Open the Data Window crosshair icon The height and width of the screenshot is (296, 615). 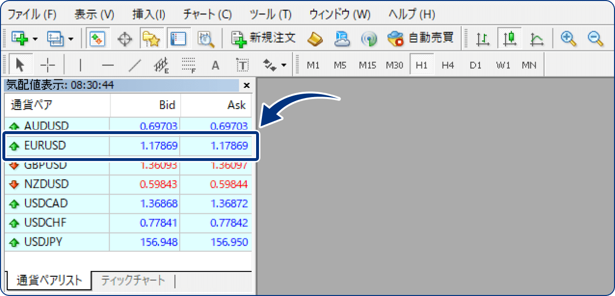[x=125, y=38]
